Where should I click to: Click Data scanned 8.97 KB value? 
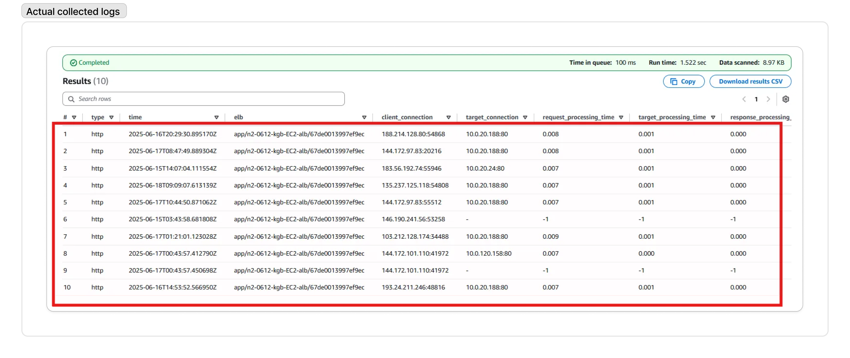tap(773, 63)
